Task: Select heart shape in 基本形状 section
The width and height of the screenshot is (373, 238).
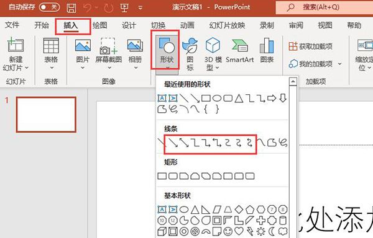Action: pos(239,231)
